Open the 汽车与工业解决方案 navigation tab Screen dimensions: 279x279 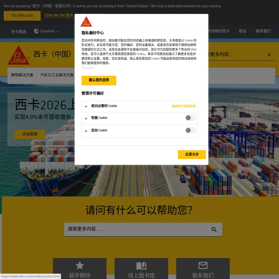click(x=57, y=75)
